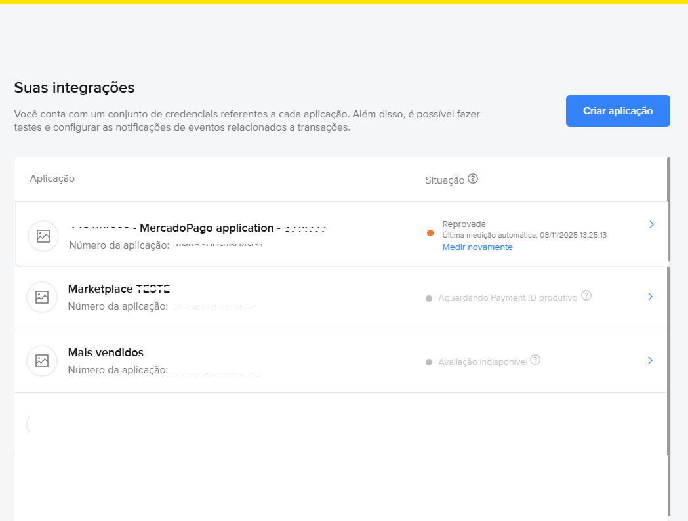Image resolution: width=688 pixels, height=521 pixels.
Task: Open the Mais vendidos application
Action: coord(106,352)
